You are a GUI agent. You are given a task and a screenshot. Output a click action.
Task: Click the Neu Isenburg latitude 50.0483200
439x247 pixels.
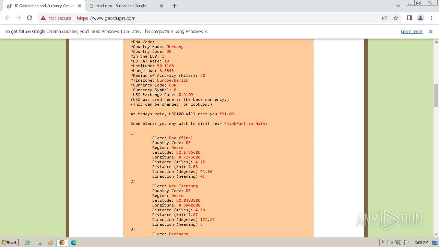pyautogui.click(x=188, y=200)
